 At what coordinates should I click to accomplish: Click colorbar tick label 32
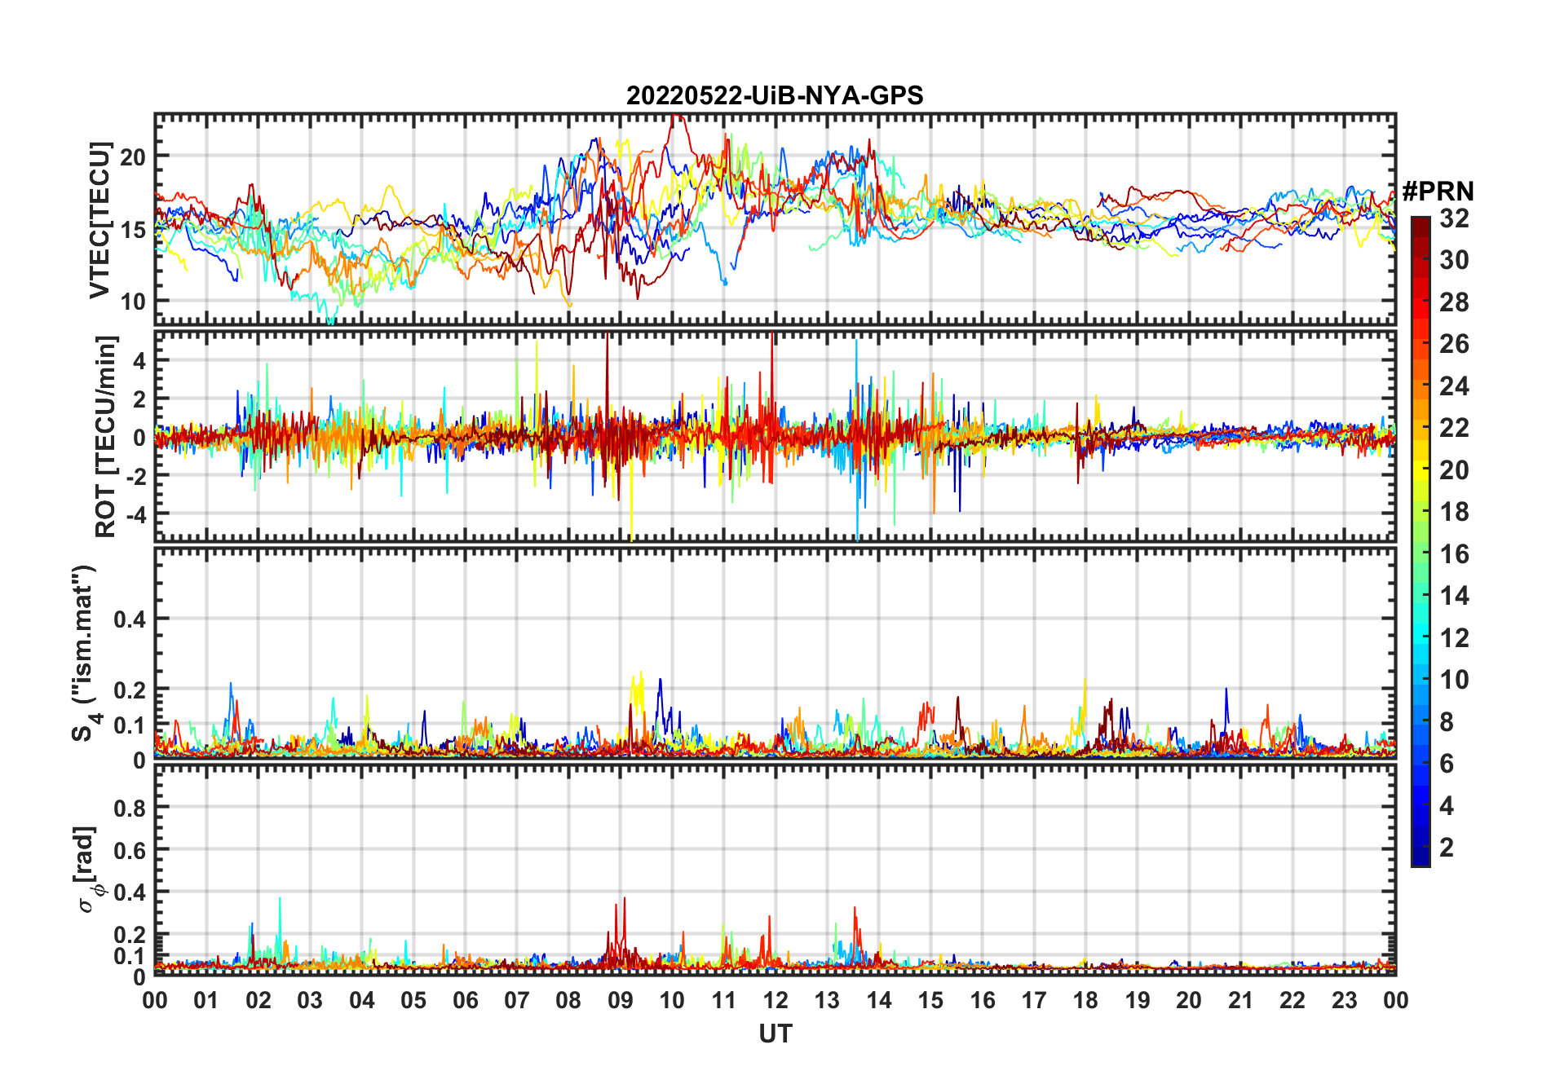pyautogui.click(x=1454, y=218)
